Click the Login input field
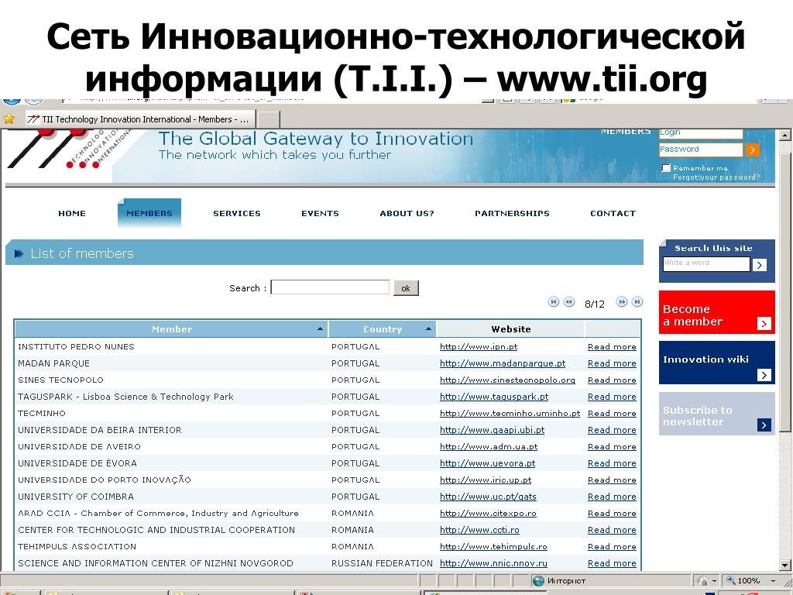This screenshot has width=793, height=595. tap(701, 133)
